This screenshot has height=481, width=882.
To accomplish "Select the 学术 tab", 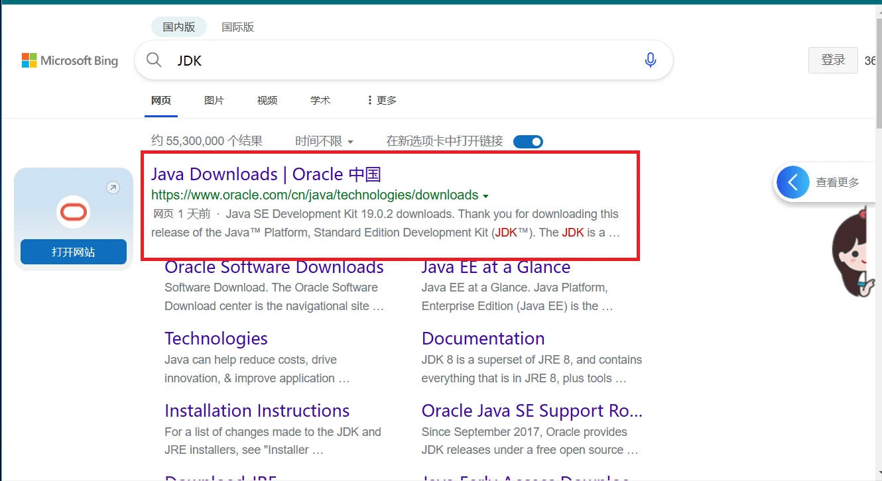I will coord(320,100).
